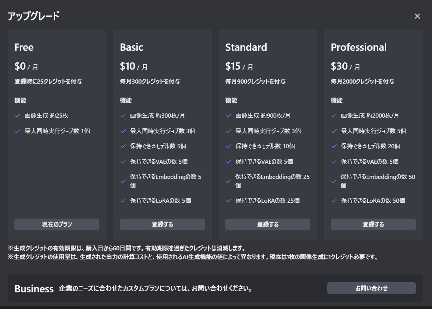Click the $15 / 月 Standard price
This screenshot has width=432, height=309.
point(239,67)
